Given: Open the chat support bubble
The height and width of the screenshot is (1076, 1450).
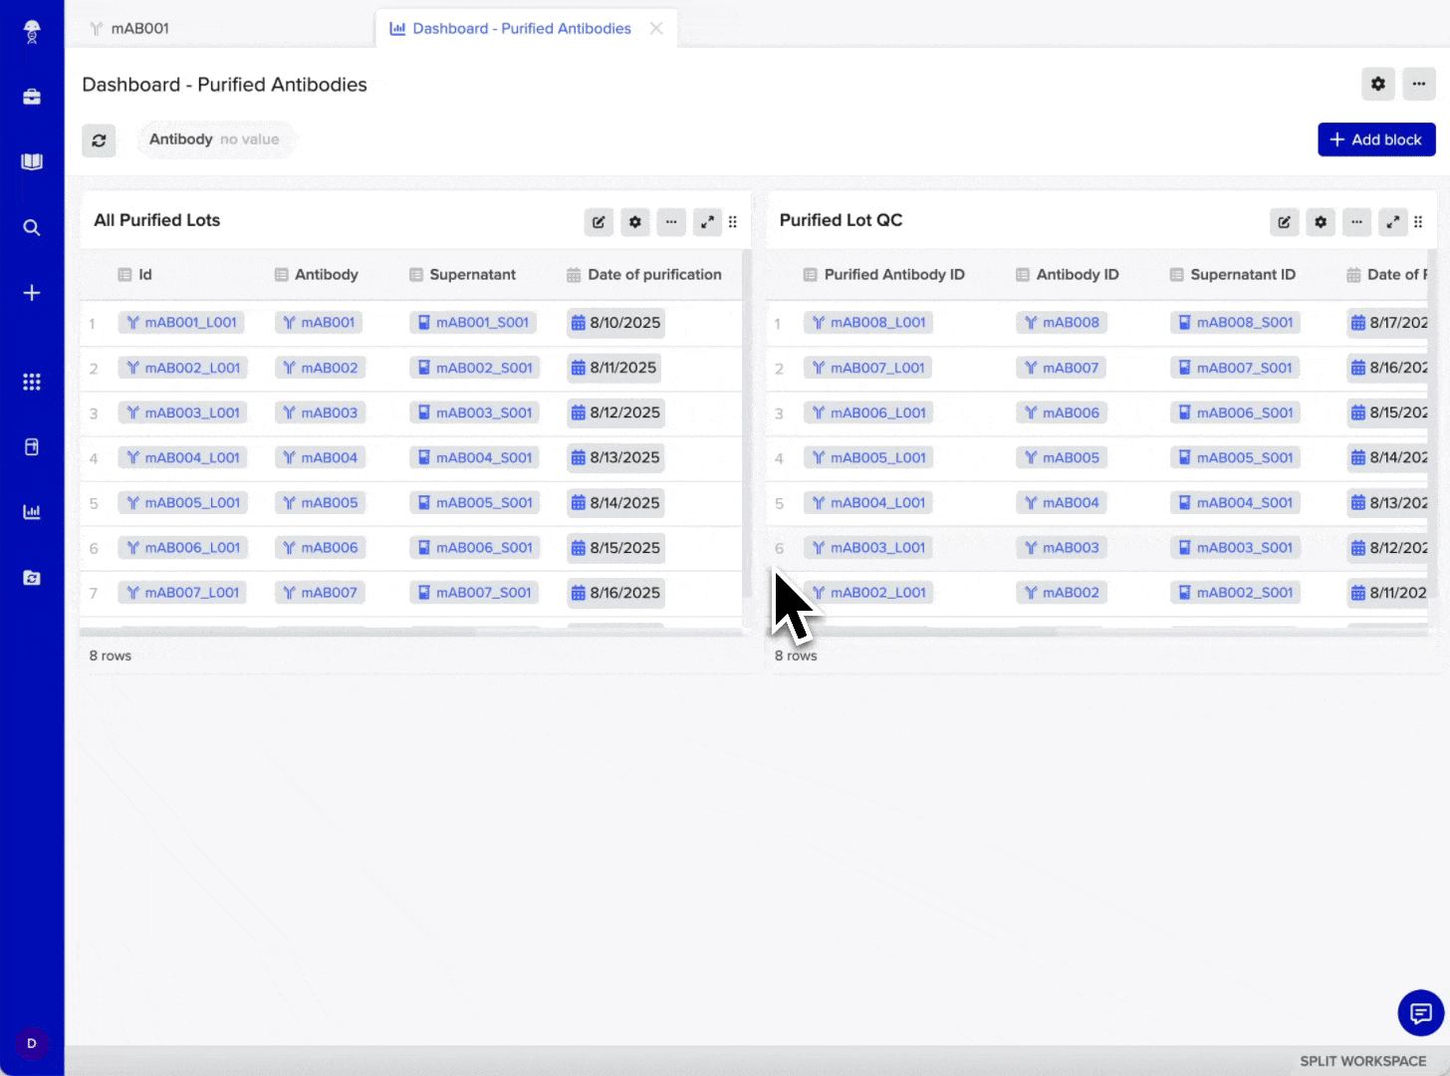Looking at the screenshot, I should [x=1420, y=1013].
